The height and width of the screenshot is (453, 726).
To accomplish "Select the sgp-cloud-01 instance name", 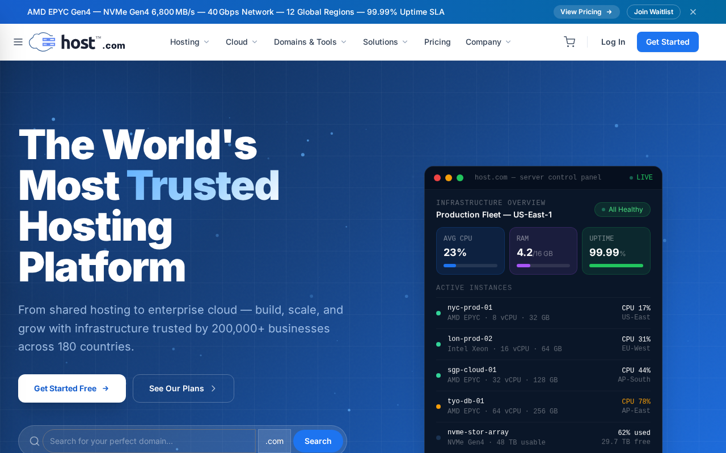I will click(472, 370).
